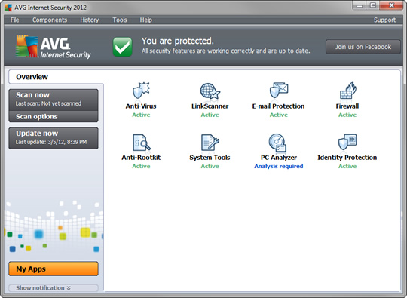
Task: Click the green protected checkmark icon
Action: point(123,47)
